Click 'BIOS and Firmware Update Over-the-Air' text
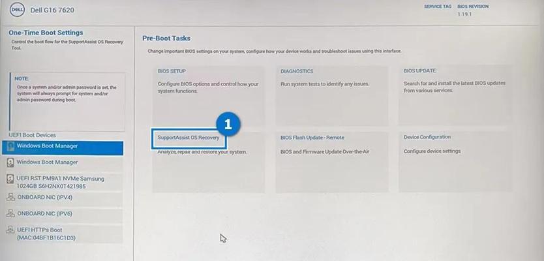544x261 pixels. (325, 151)
